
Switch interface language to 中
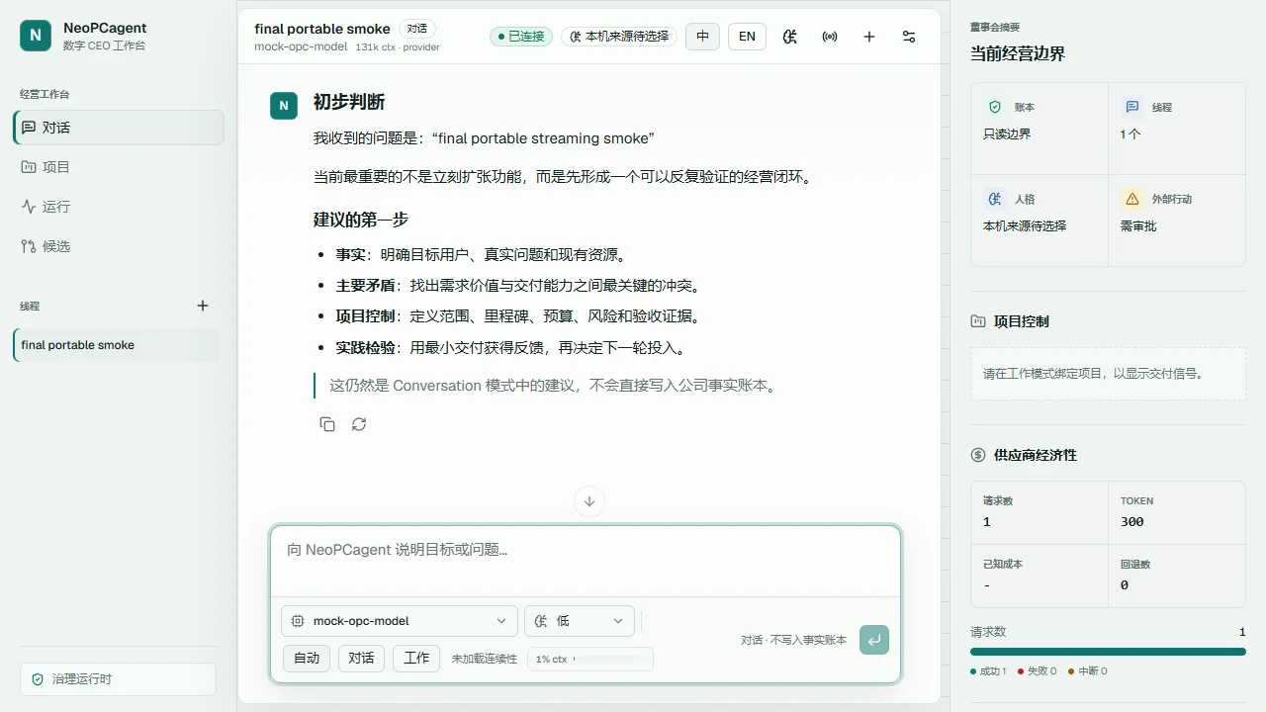702,37
